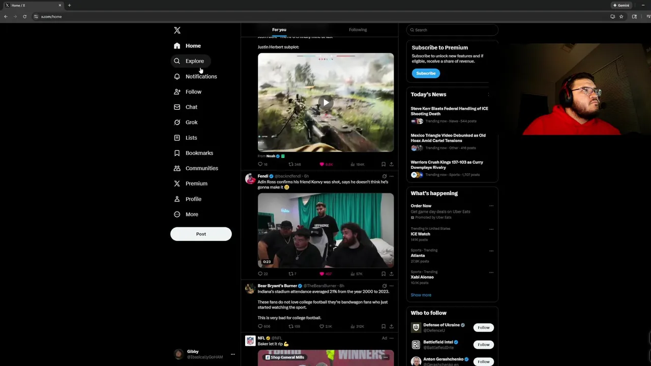Screen dimensions: 651x366
Task: Repost Fendi's post
Action: [292, 273]
